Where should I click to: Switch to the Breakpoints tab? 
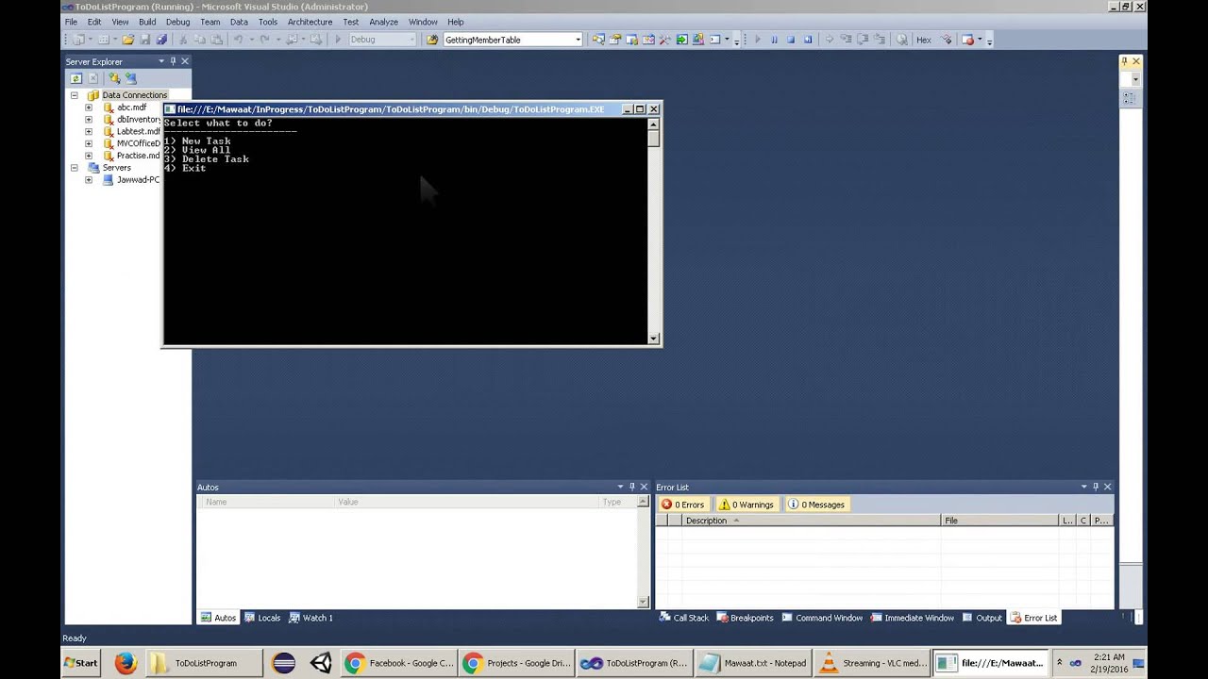click(x=745, y=618)
